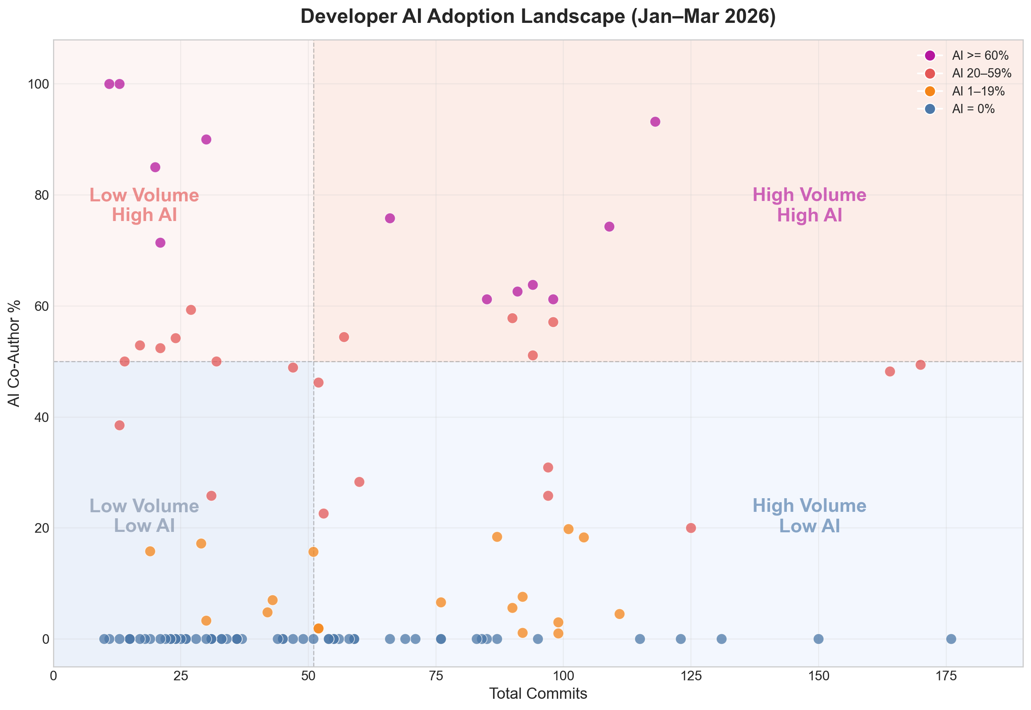
Task: Click the purple point at 66 commits, 76%
Action: coord(390,219)
